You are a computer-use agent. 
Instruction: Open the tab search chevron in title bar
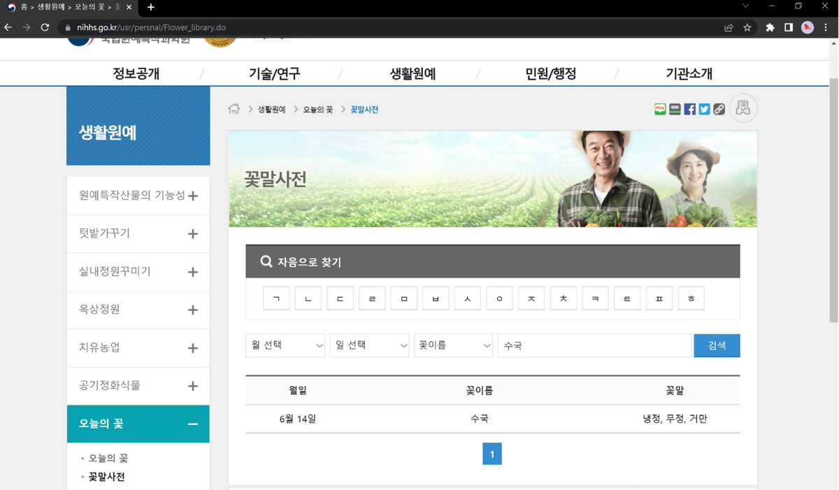coord(745,6)
